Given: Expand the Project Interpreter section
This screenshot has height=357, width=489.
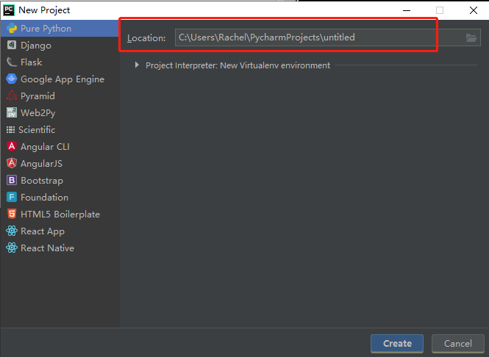Looking at the screenshot, I should [137, 65].
